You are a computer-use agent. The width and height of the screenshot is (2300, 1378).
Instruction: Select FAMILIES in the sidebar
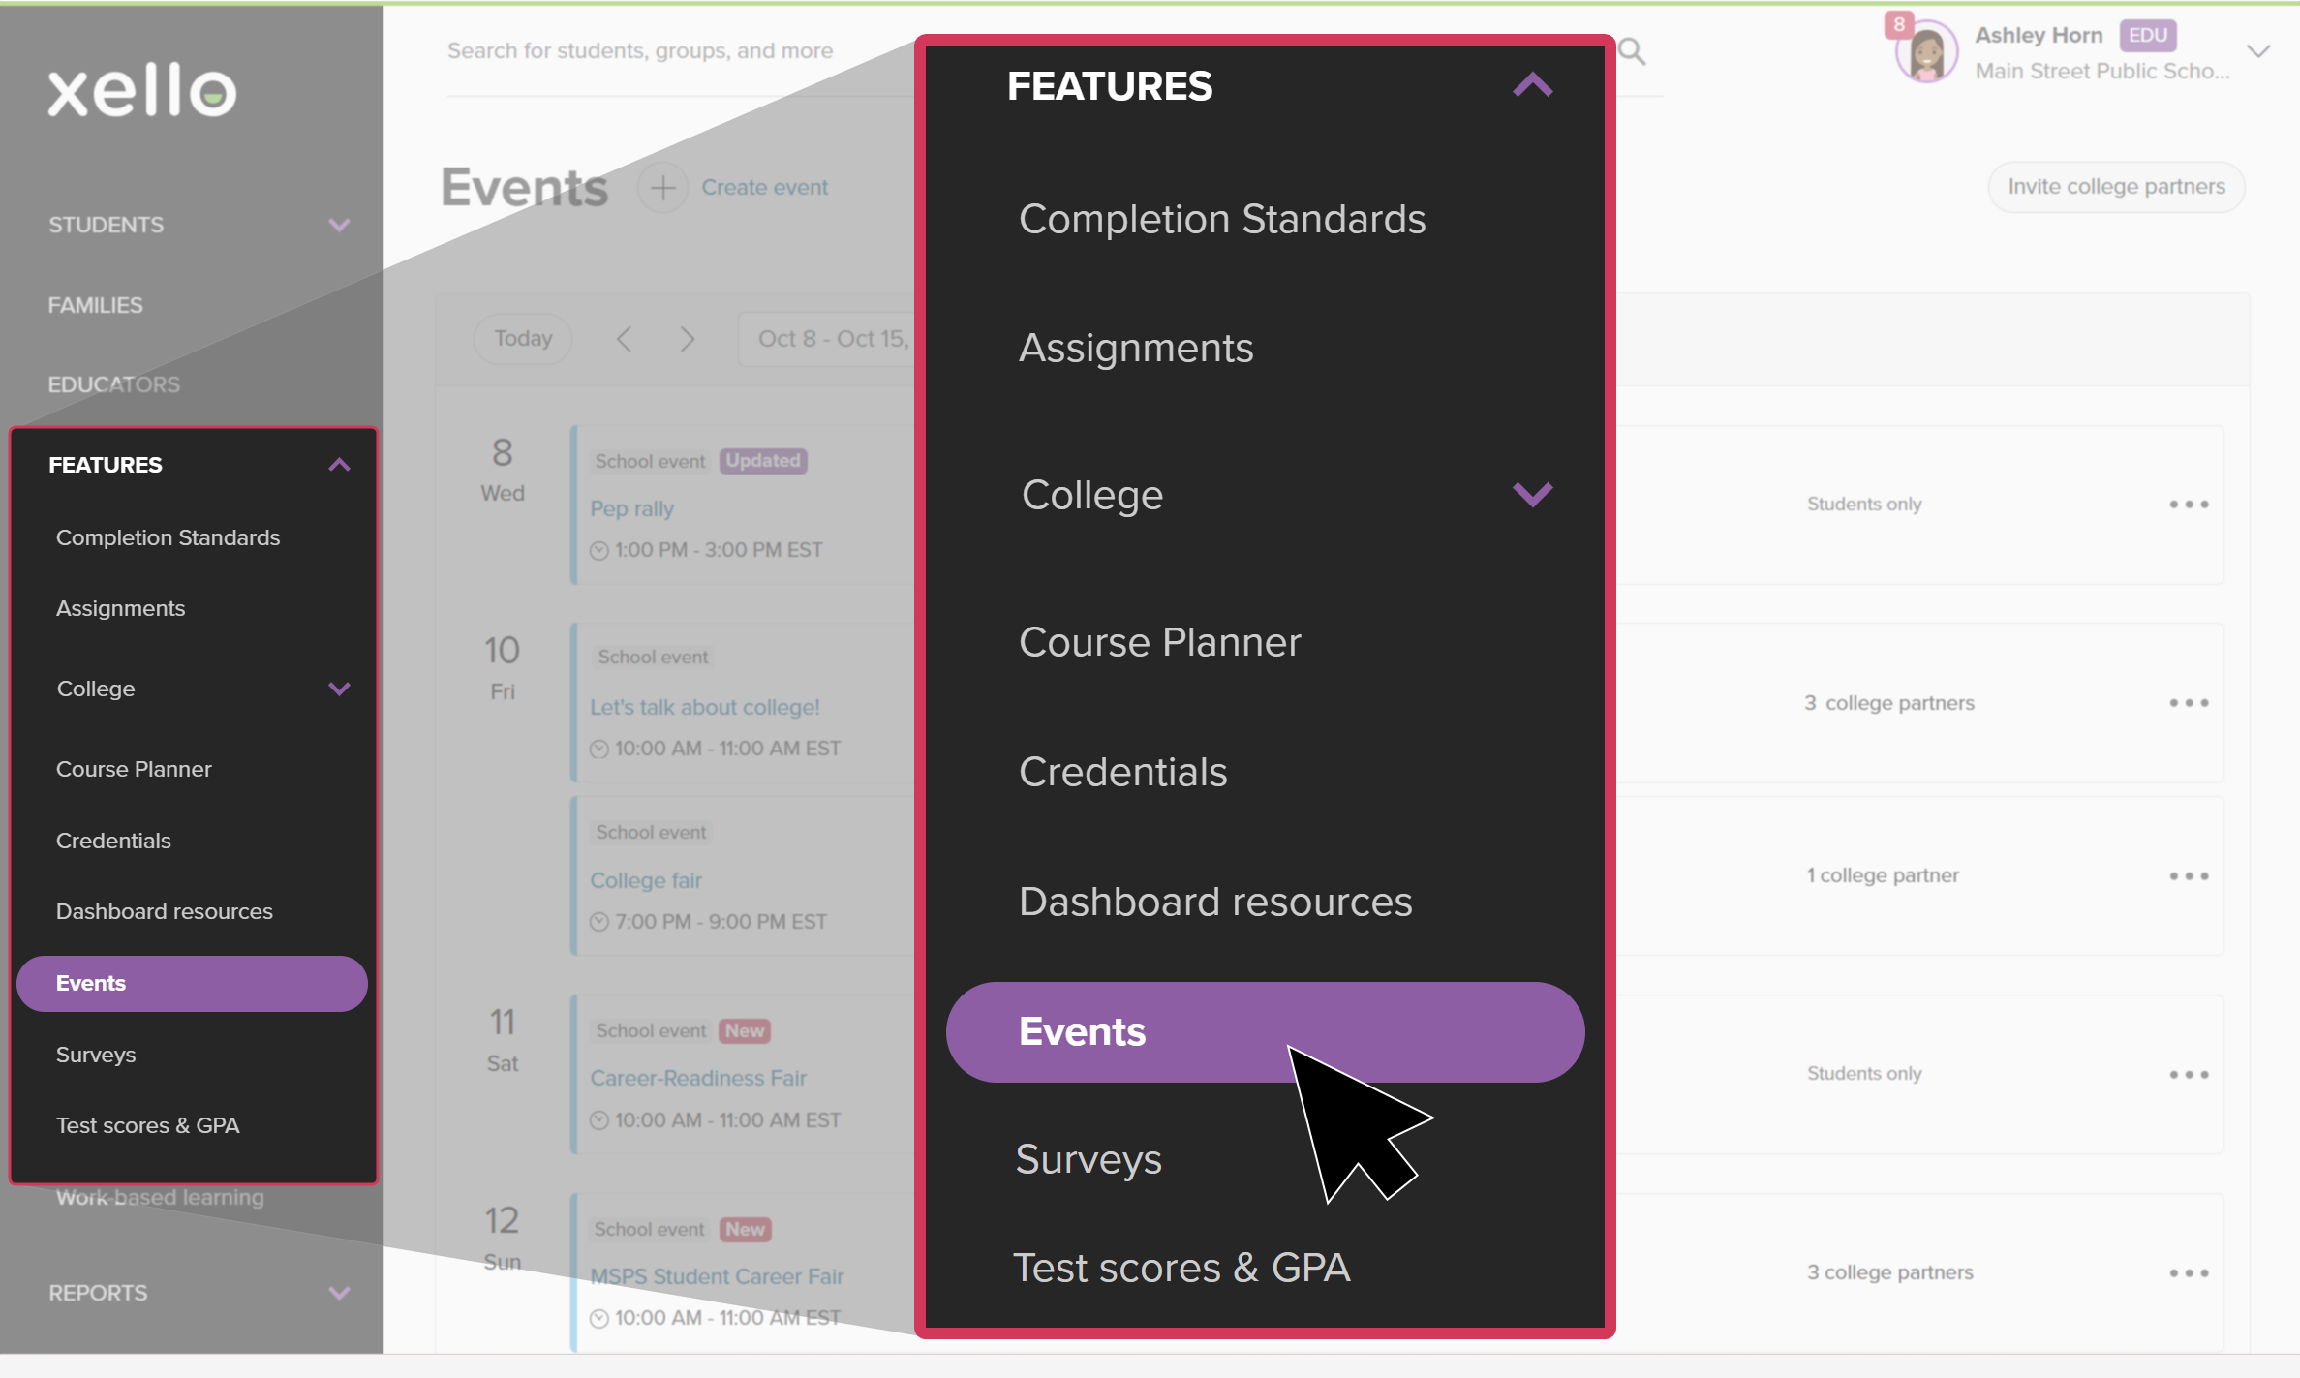click(x=95, y=304)
